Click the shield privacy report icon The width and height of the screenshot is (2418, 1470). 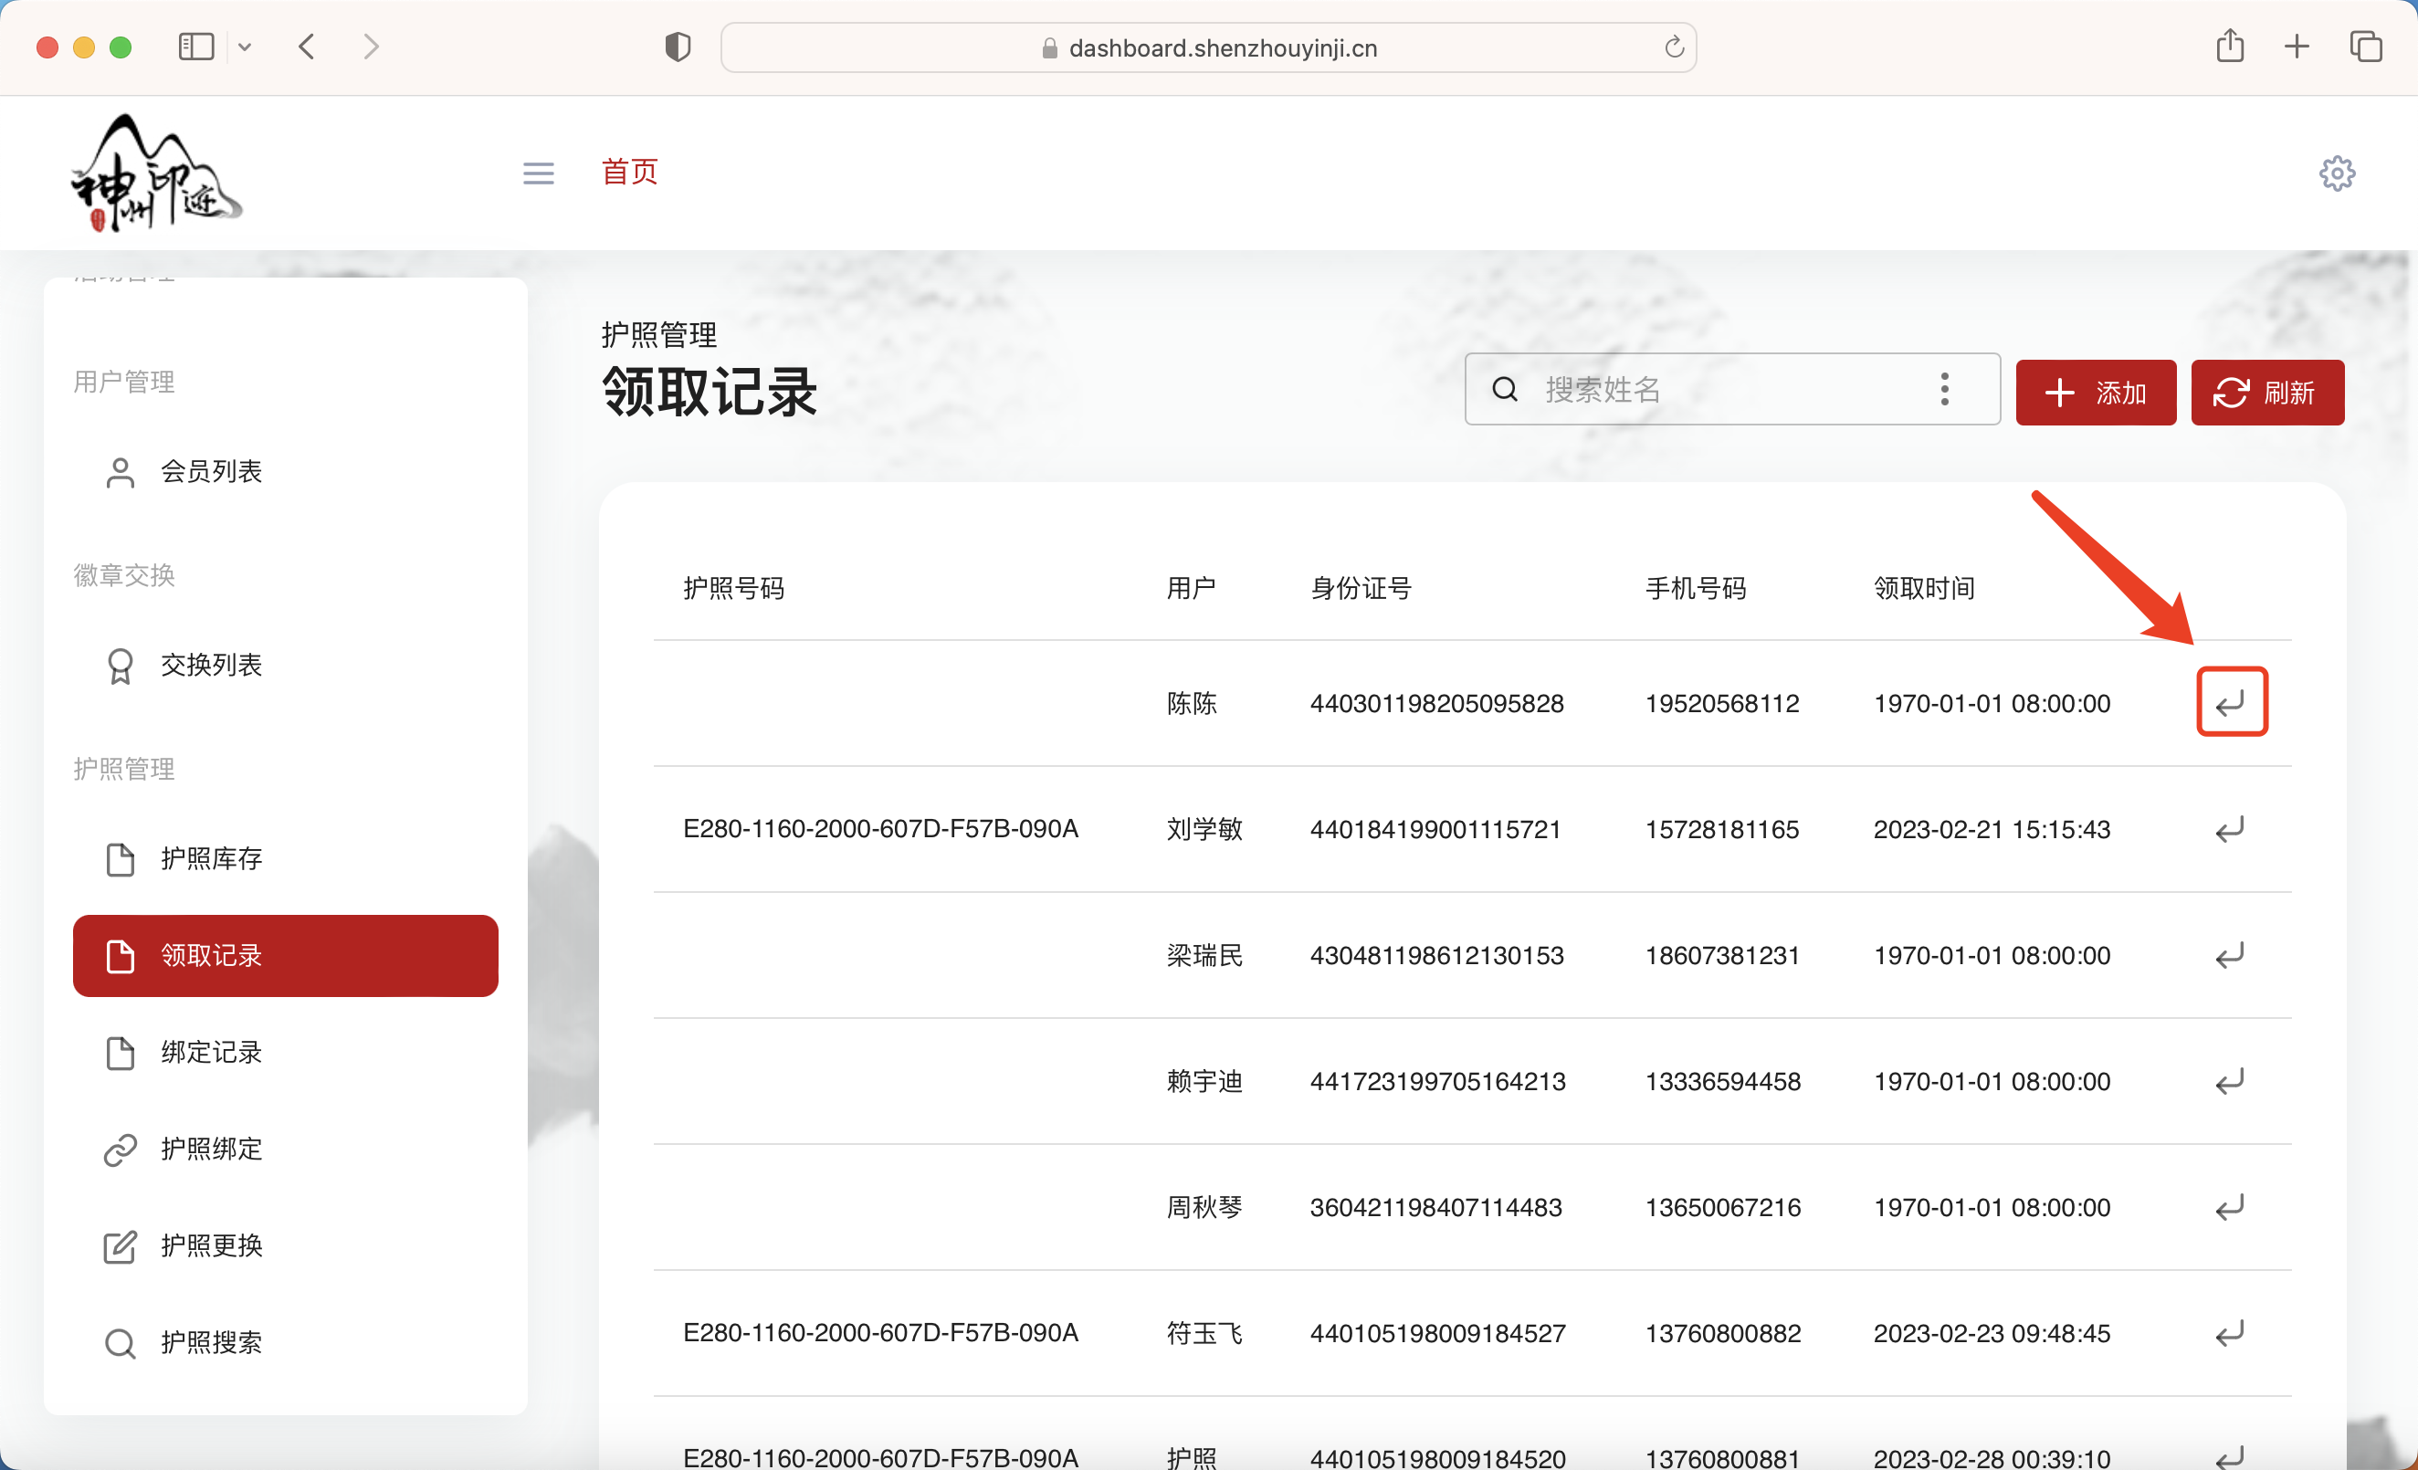[x=678, y=47]
